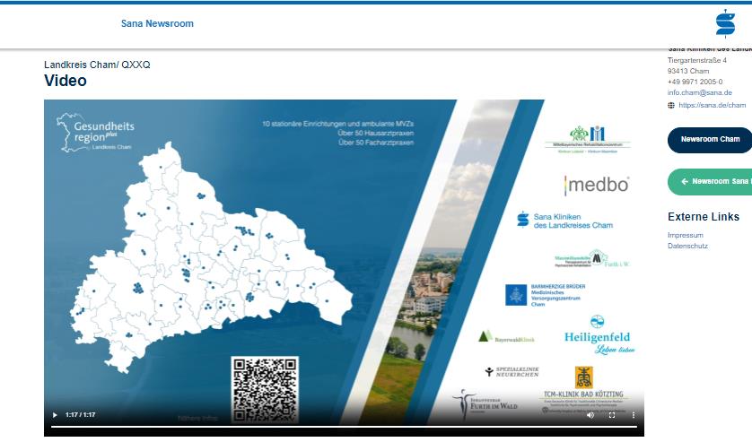
Task: Click the Newsroom Cham button
Action: pyautogui.click(x=710, y=140)
